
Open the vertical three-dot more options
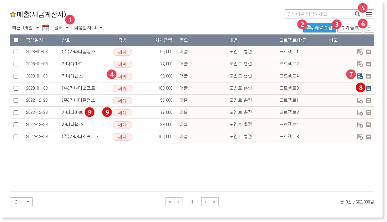369,28
